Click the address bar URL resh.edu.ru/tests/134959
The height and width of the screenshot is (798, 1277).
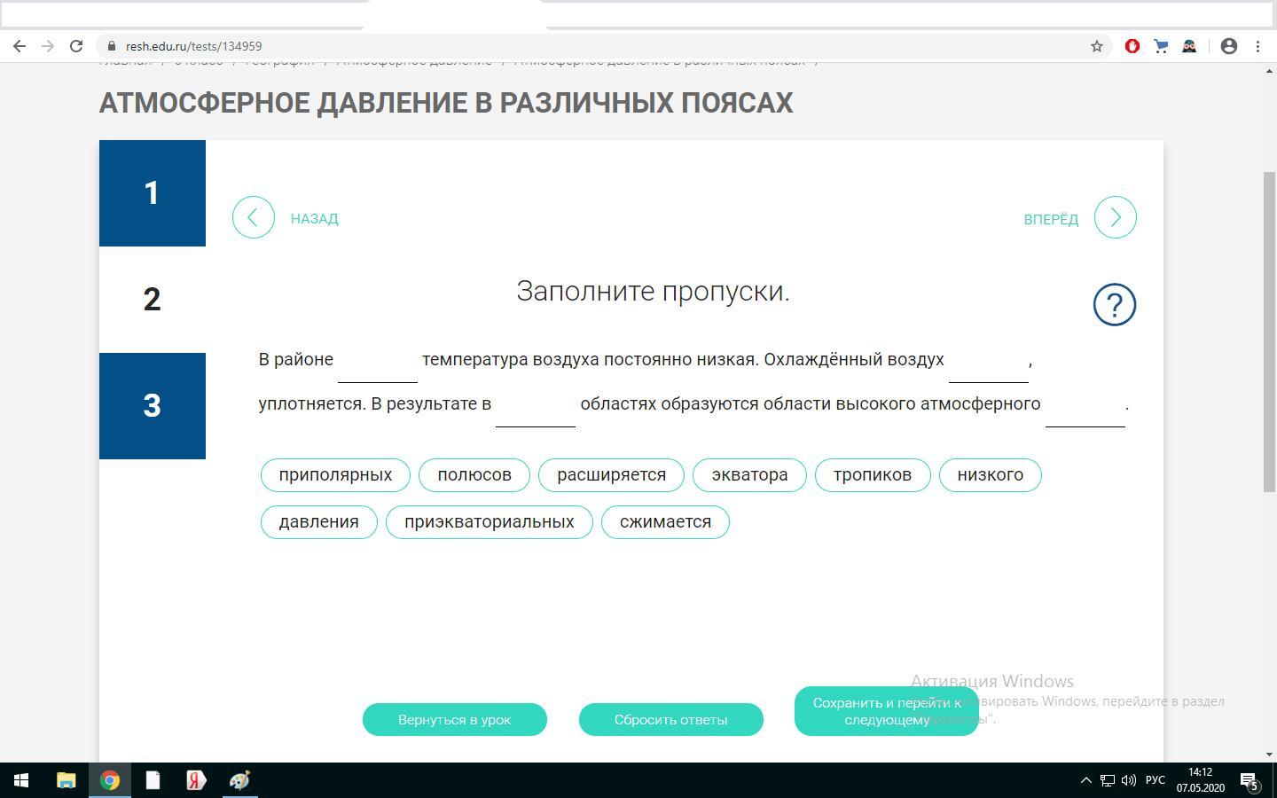tap(193, 46)
